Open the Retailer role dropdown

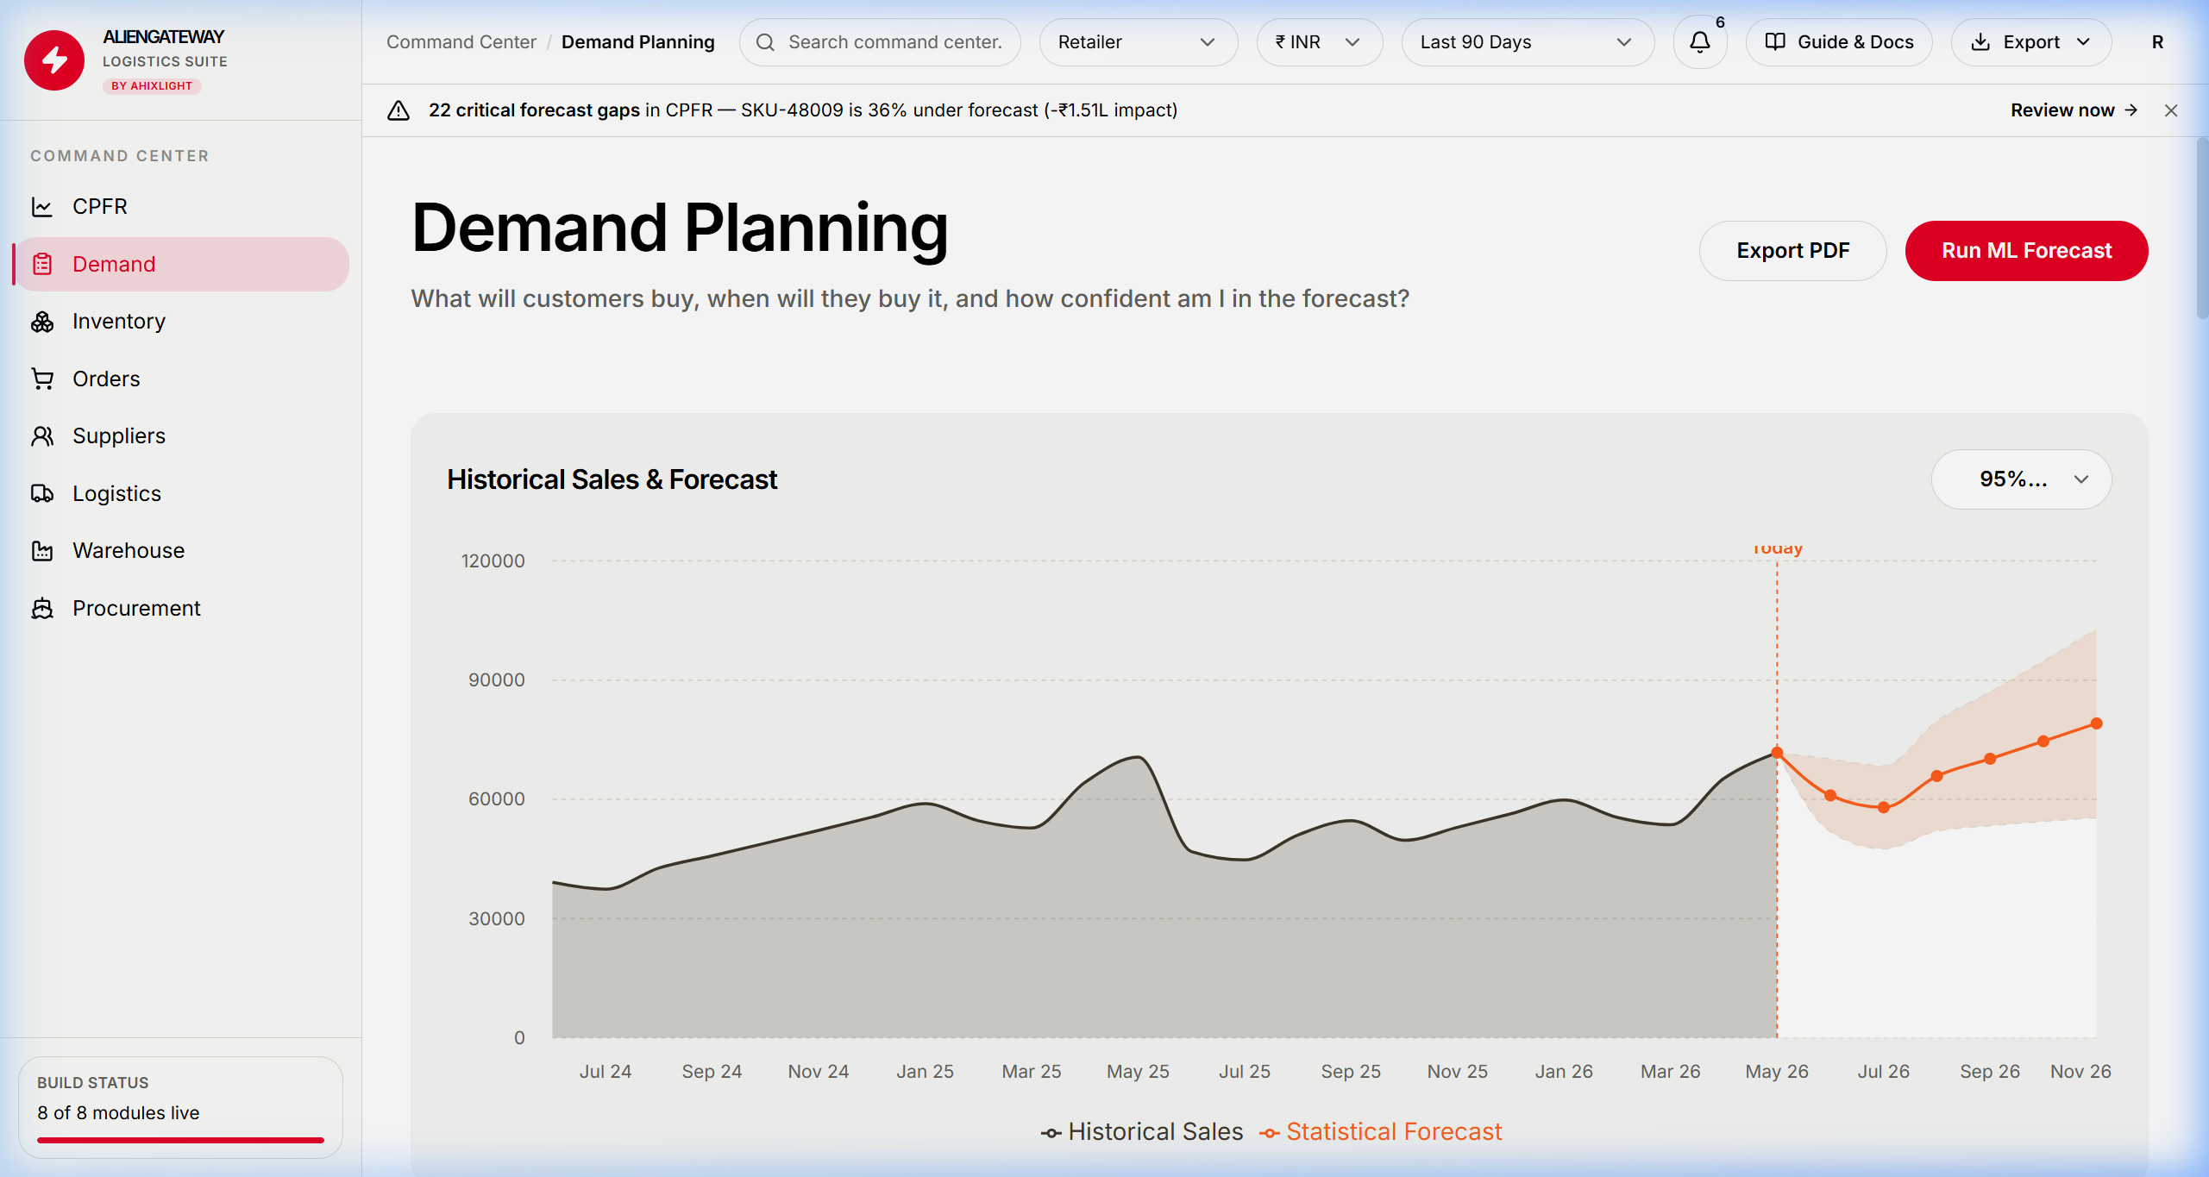pyautogui.click(x=1138, y=42)
